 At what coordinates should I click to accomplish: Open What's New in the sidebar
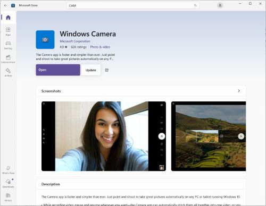coord(8,170)
